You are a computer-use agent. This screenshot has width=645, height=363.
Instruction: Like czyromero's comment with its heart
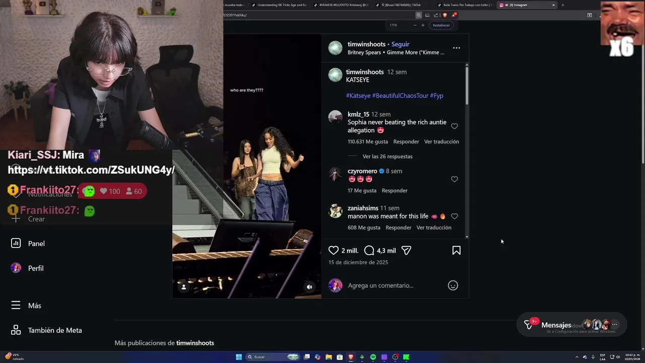(455, 179)
